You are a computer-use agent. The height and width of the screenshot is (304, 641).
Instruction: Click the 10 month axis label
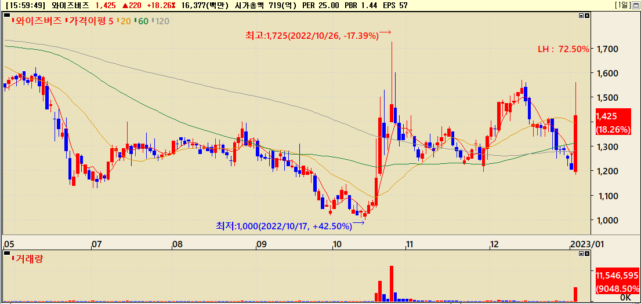pyautogui.click(x=337, y=244)
